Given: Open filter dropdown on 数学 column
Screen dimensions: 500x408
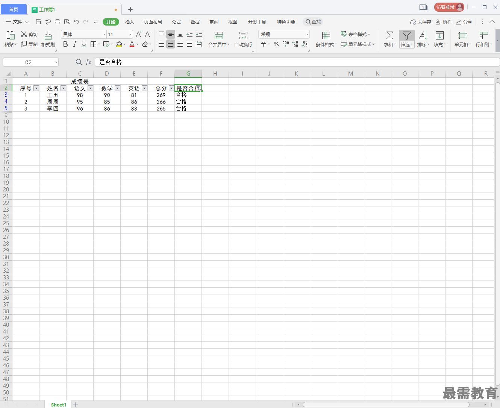Looking at the screenshot, I should (x=118, y=88).
